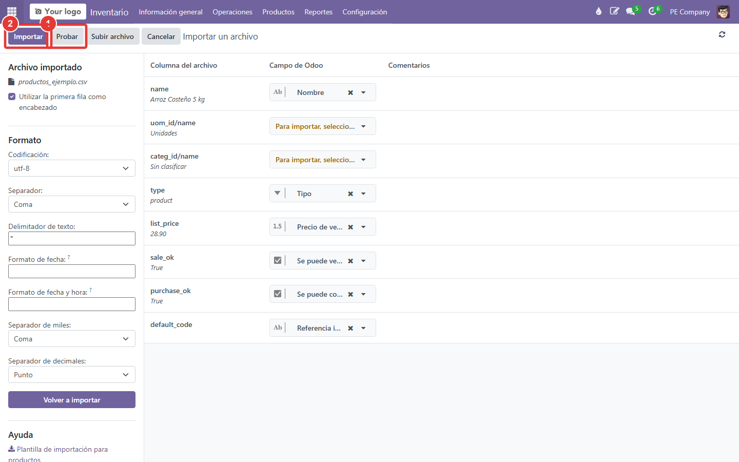
Task: Click the Probar button
Action: [67, 36]
